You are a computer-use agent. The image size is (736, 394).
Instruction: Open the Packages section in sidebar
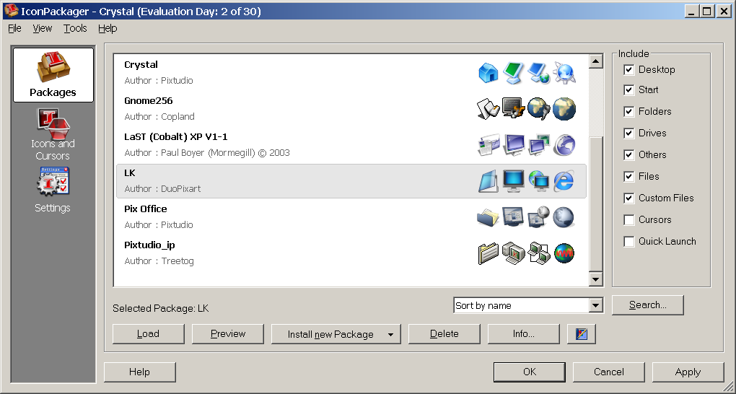(x=53, y=75)
